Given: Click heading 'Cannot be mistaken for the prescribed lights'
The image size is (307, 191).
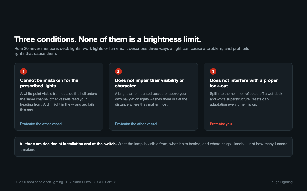Looking at the screenshot, I should [x=49, y=83].
